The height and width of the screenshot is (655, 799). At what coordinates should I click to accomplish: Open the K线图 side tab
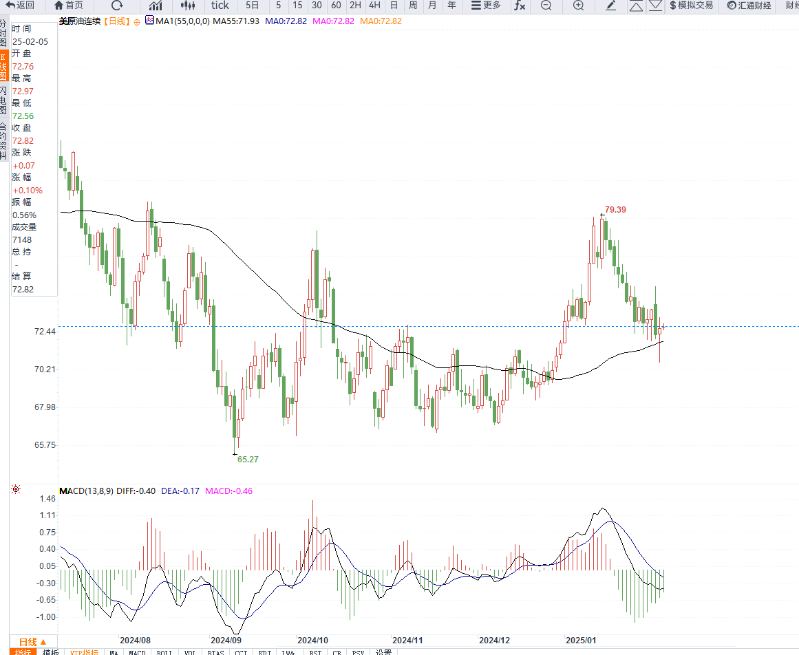tap(3, 66)
